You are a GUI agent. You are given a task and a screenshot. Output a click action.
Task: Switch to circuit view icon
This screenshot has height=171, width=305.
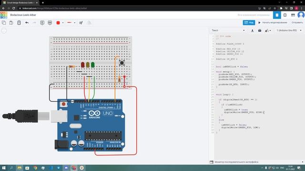[x=277, y=15]
